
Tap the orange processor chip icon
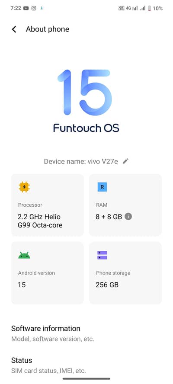24,187
